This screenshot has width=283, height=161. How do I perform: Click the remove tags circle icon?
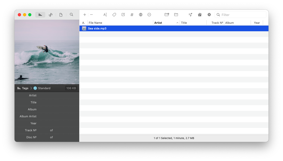149,15
